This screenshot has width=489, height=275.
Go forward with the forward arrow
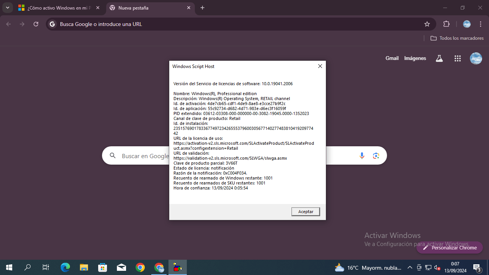(22, 24)
